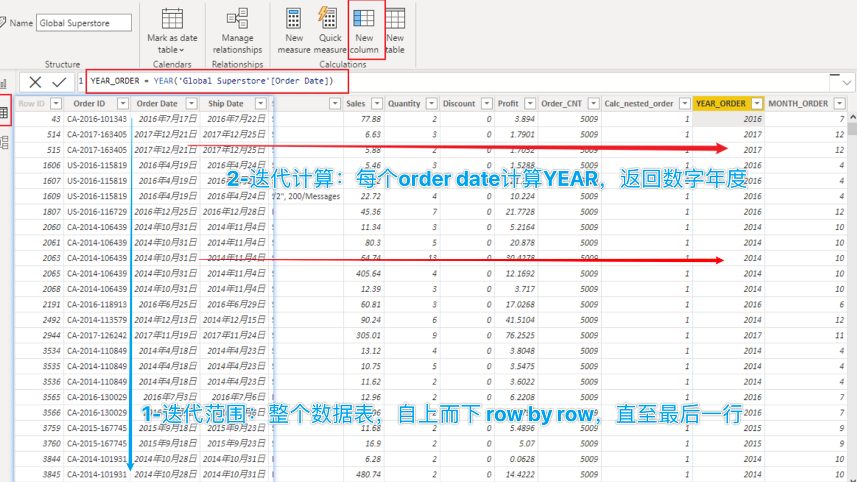
Task: Create a New measure
Action: tap(294, 32)
